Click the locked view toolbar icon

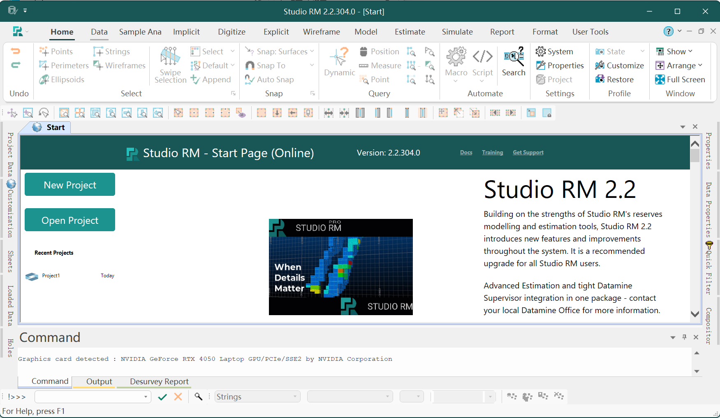547,113
